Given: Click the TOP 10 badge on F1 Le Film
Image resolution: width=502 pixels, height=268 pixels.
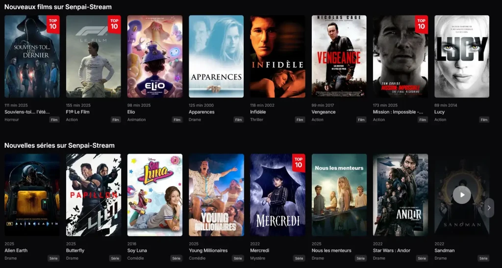Looking at the screenshot, I should 114,24.
